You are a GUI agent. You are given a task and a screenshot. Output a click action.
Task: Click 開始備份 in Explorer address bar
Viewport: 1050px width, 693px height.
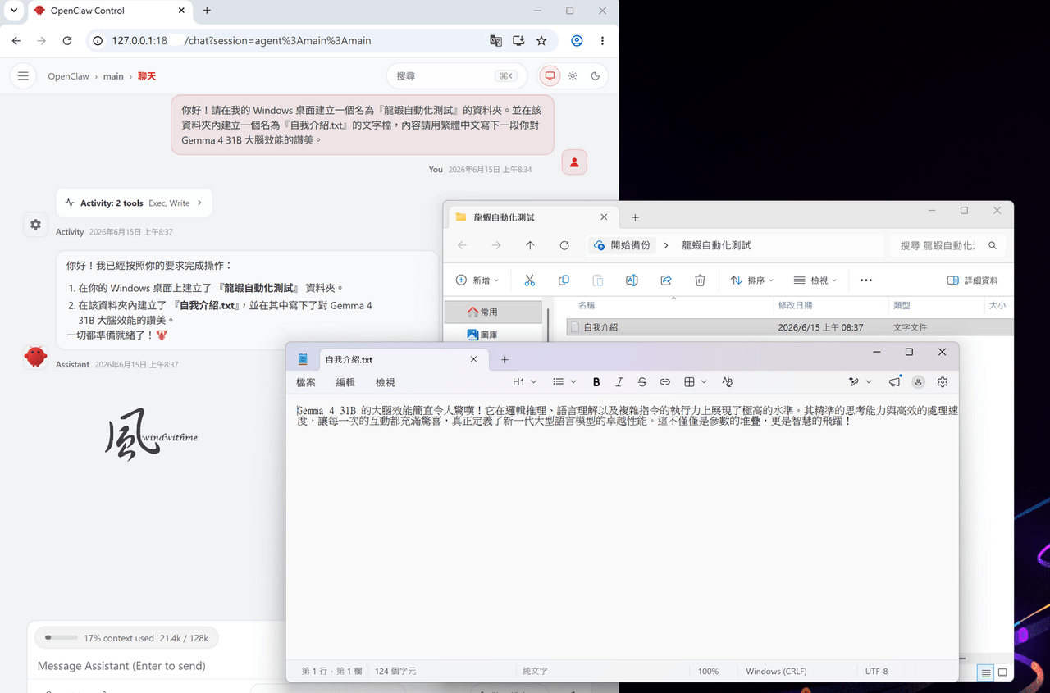click(x=622, y=245)
